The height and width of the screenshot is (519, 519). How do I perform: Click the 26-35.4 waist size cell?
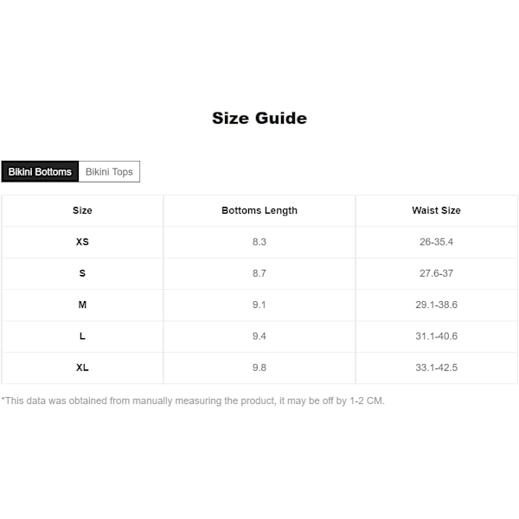(437, 242)
